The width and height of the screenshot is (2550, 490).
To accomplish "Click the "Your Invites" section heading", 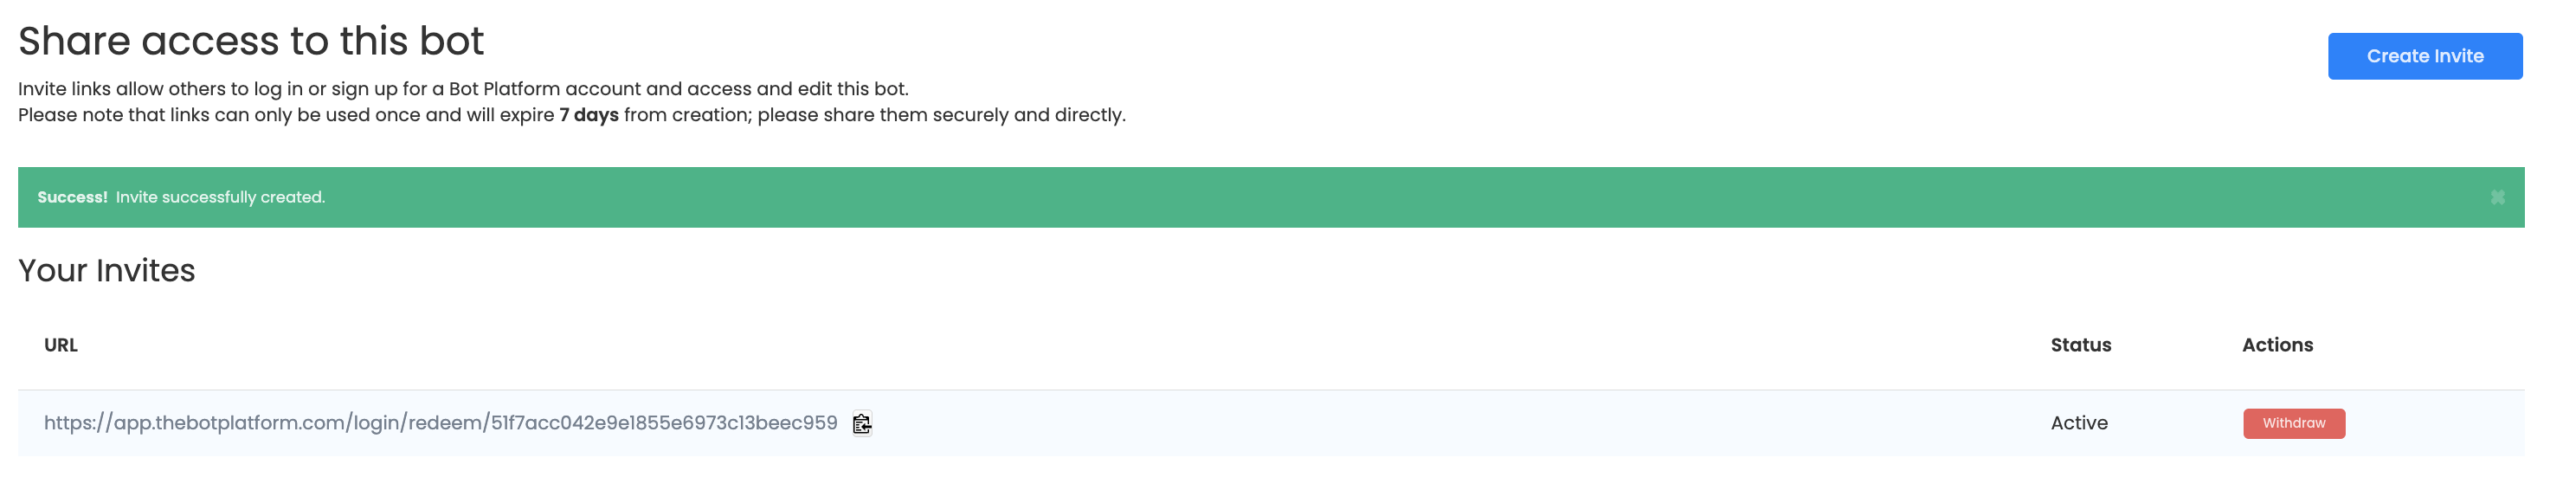I will [x=107, y=271].
